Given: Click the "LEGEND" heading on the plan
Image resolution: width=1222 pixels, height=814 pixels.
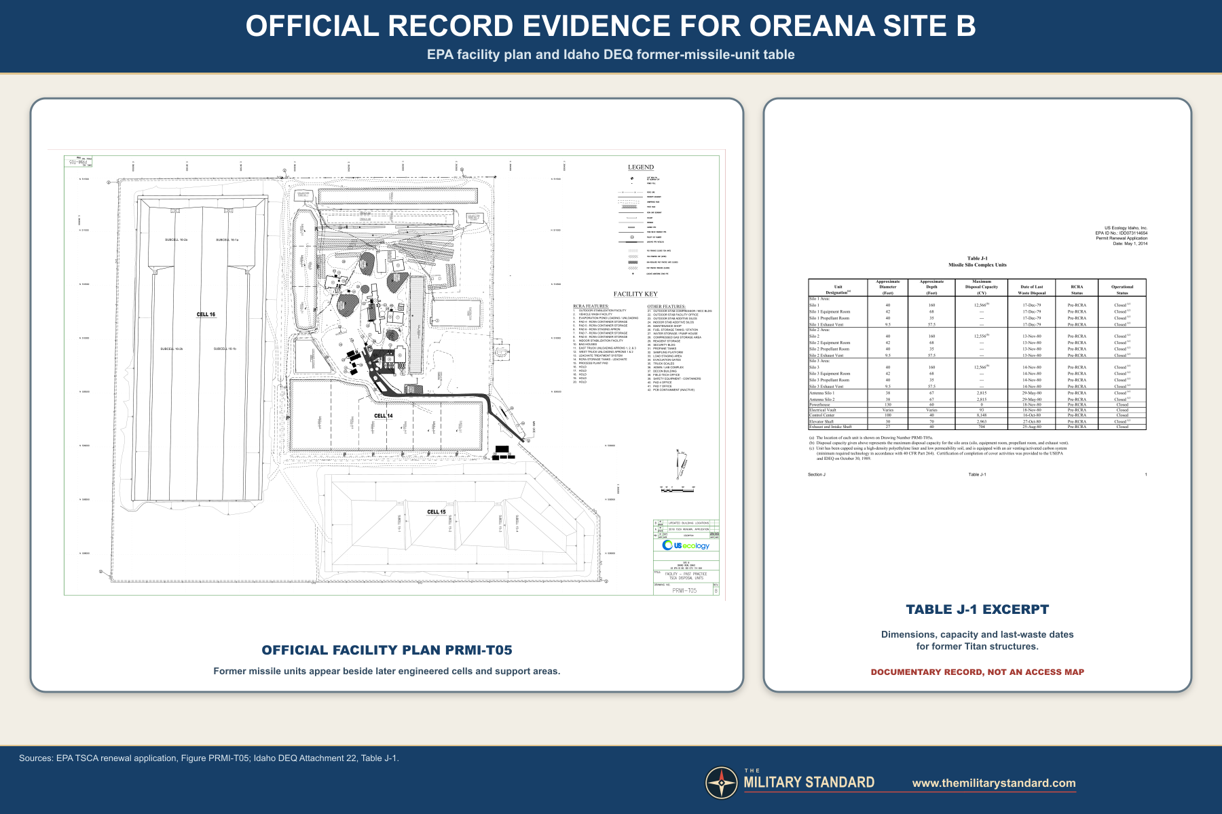Looking at the screenshot, I should pyautogui.click(x=641, y=167).
